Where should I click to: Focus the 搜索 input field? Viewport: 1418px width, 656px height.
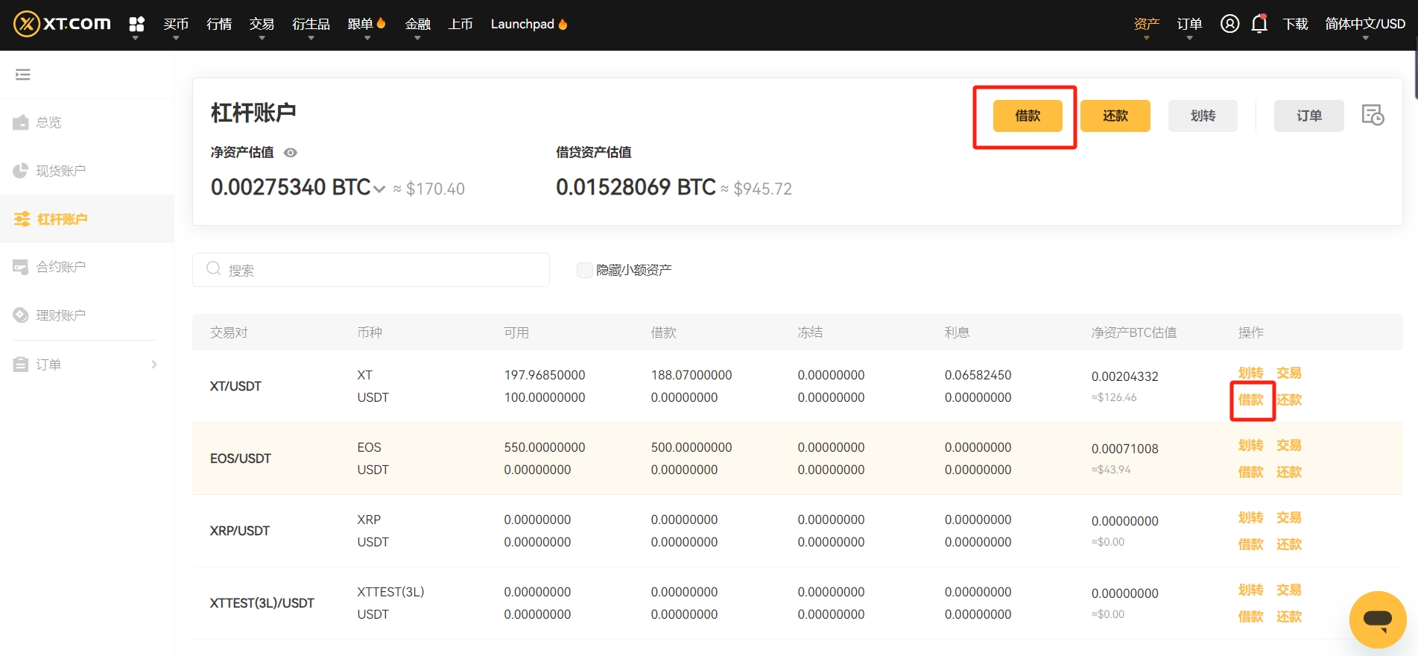pyautogui.click(x=371, y=270)
